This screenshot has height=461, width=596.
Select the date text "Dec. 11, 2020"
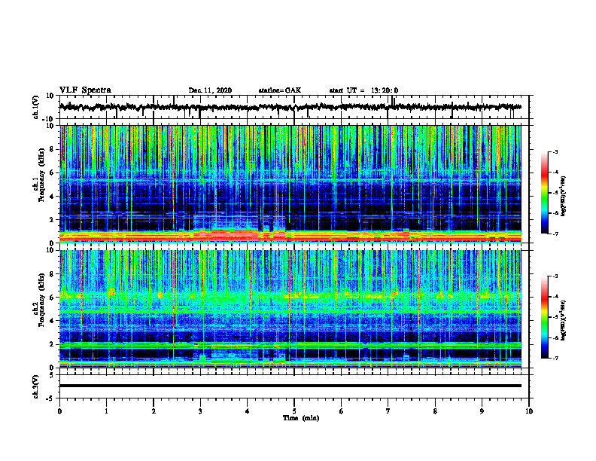pyautogui.click(x=210, y=90)
